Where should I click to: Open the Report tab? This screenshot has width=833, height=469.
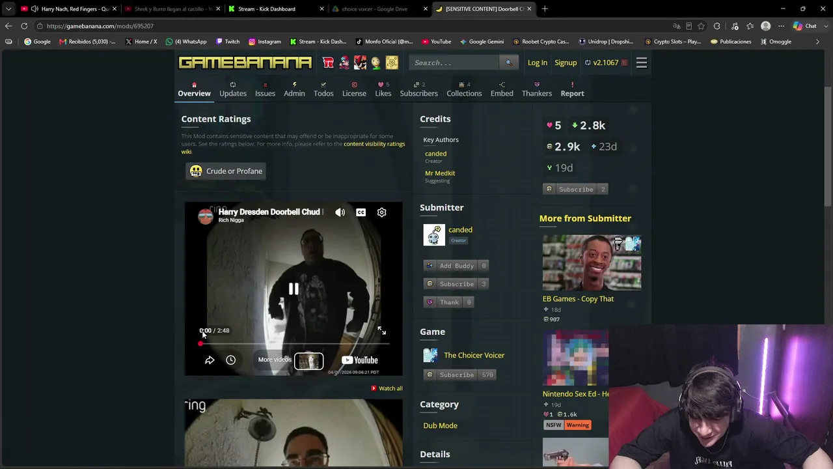coord(573,89)
